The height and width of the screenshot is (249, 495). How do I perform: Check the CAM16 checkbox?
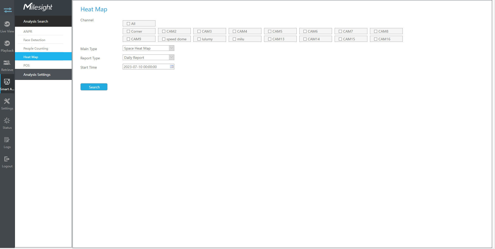tap(376, 39)
